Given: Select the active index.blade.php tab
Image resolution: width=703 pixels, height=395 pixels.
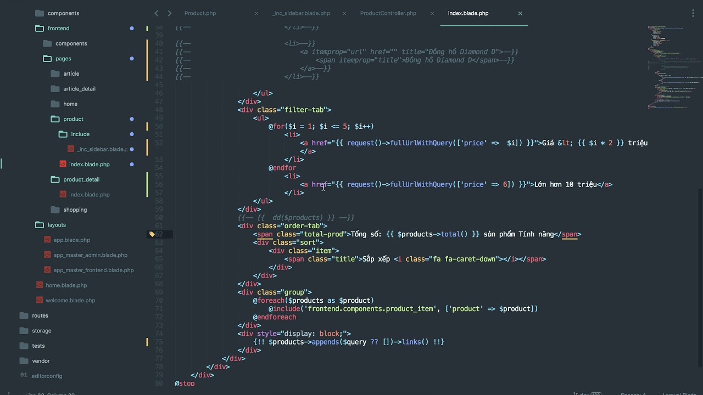Looking at the screenshot, I should coord(468,13).
